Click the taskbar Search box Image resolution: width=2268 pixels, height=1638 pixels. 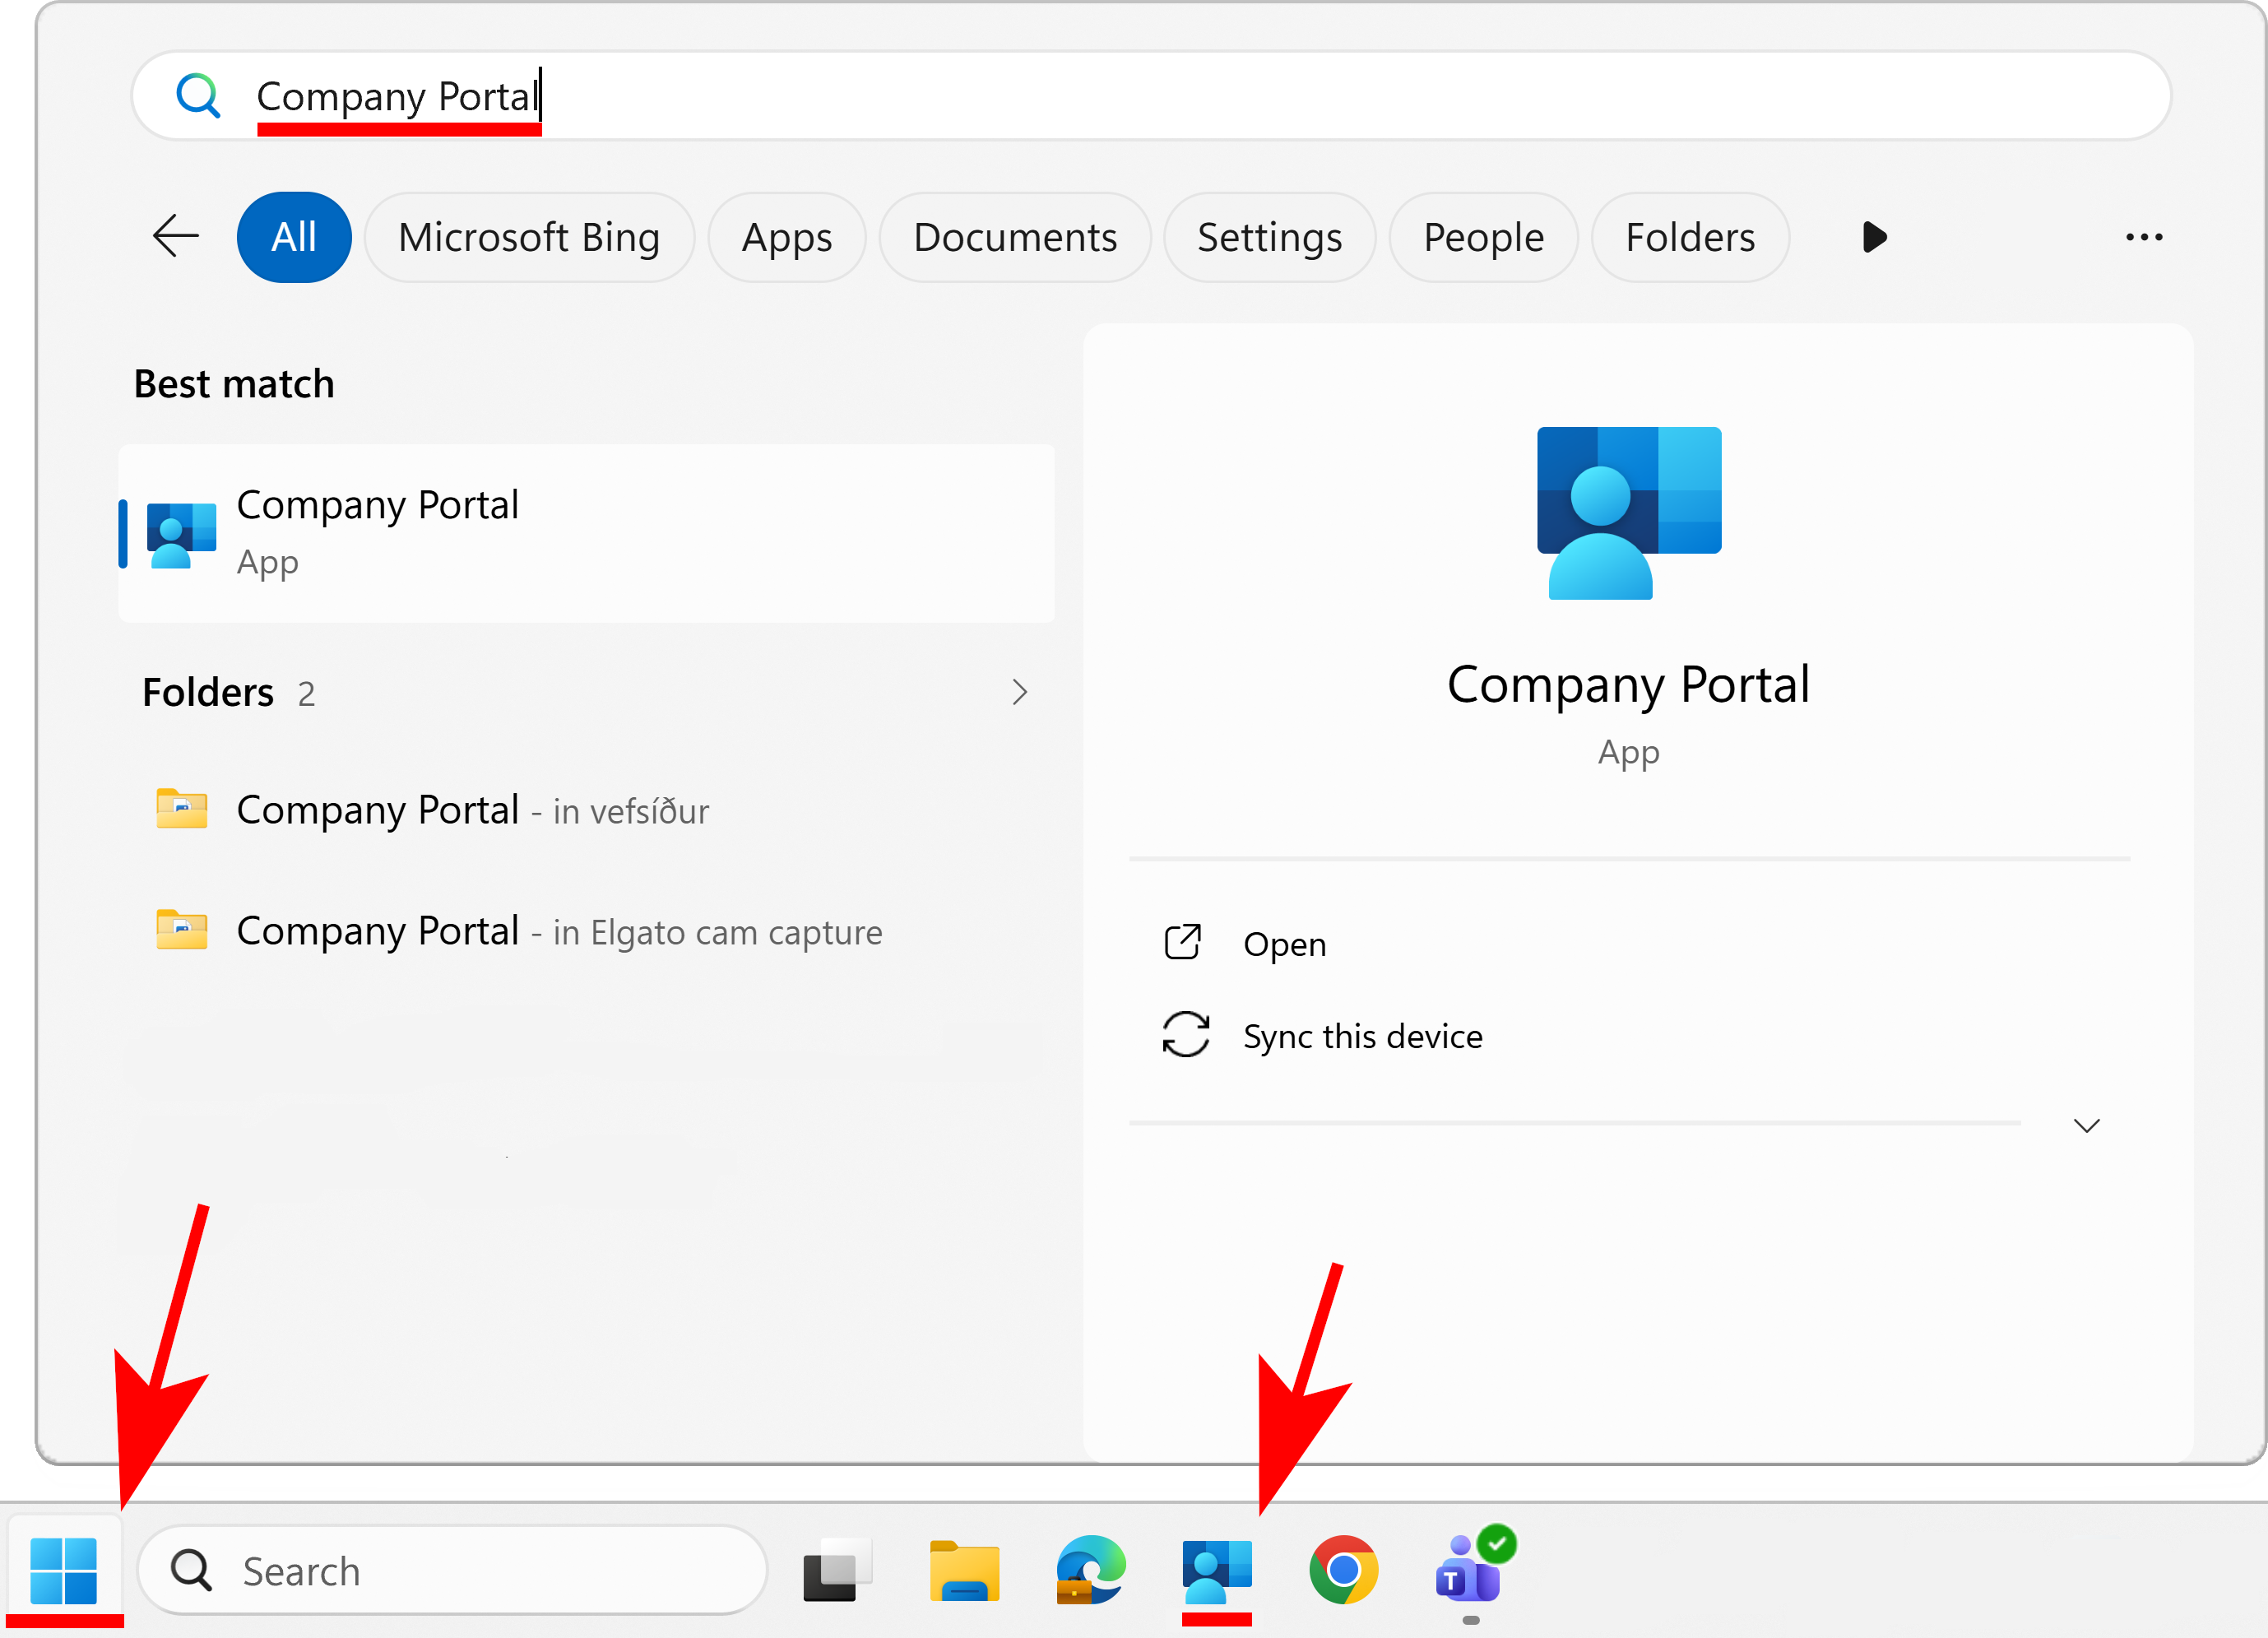[x=452, y=1570]
